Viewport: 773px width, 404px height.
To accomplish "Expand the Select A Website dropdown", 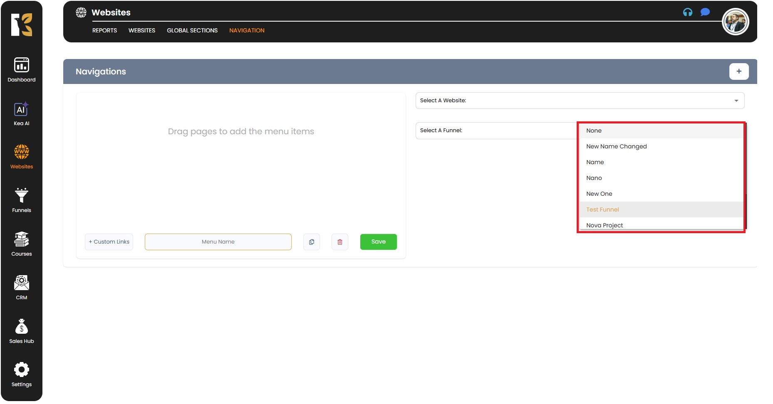I will pos(580,101).
